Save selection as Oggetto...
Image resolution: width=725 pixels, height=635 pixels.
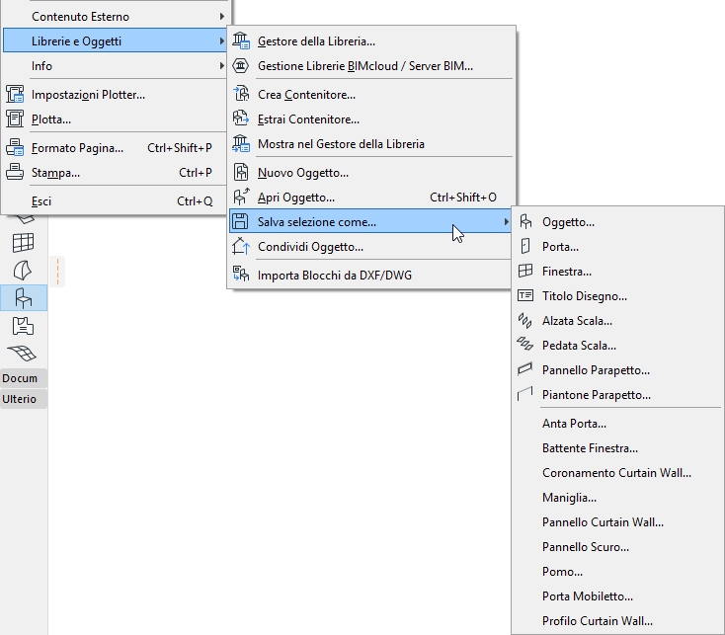point(618,222)
